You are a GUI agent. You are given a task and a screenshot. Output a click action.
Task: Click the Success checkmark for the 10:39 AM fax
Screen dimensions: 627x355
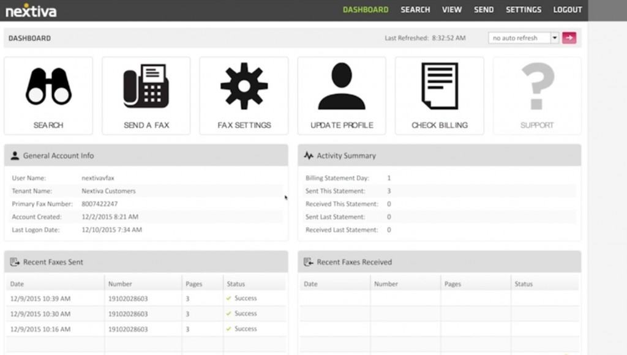point(229,298)
